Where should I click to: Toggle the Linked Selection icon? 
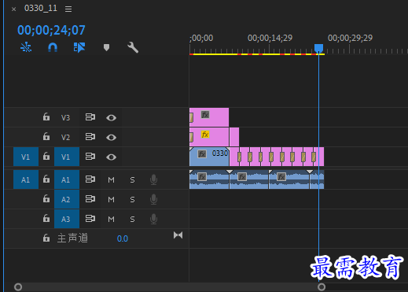click(x=79, y=47)
